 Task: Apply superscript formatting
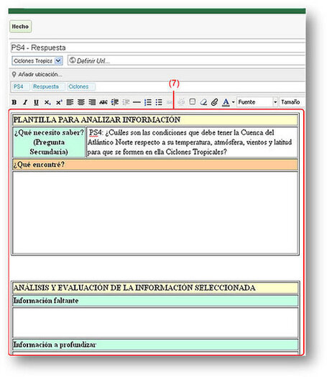point(59,102)
